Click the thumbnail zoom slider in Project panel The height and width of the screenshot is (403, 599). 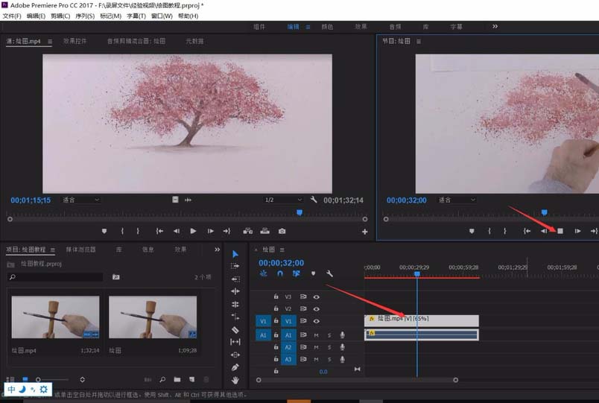[39, 379]
